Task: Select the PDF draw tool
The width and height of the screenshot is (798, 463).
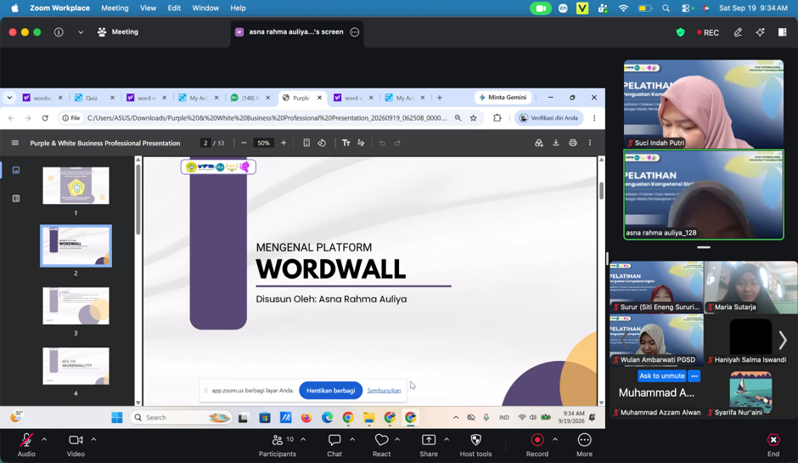Action: pos(362,143)
